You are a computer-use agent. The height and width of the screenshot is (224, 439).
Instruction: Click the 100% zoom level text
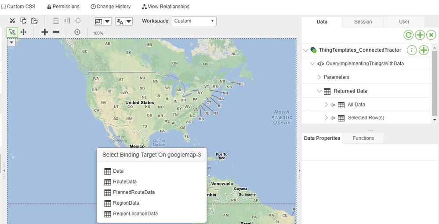(x=98, y=33)
